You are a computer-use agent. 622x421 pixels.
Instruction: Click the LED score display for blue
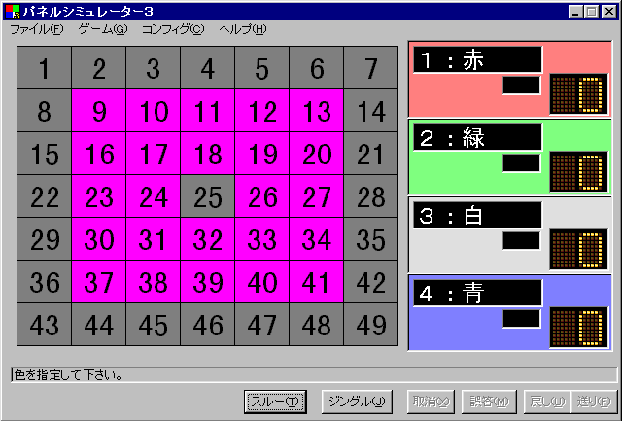pyautogui.click(x=578, y=328)
